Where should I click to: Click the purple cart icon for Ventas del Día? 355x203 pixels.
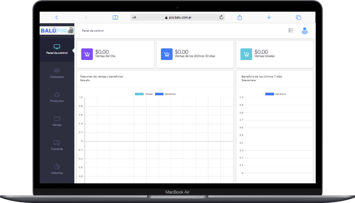click(x=87, y=54)
